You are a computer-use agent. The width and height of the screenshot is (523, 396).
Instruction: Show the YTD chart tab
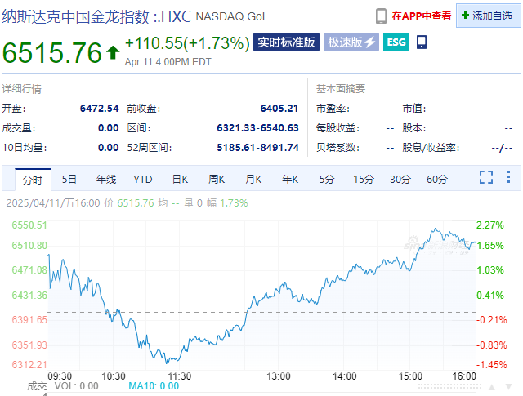(143, 179)
